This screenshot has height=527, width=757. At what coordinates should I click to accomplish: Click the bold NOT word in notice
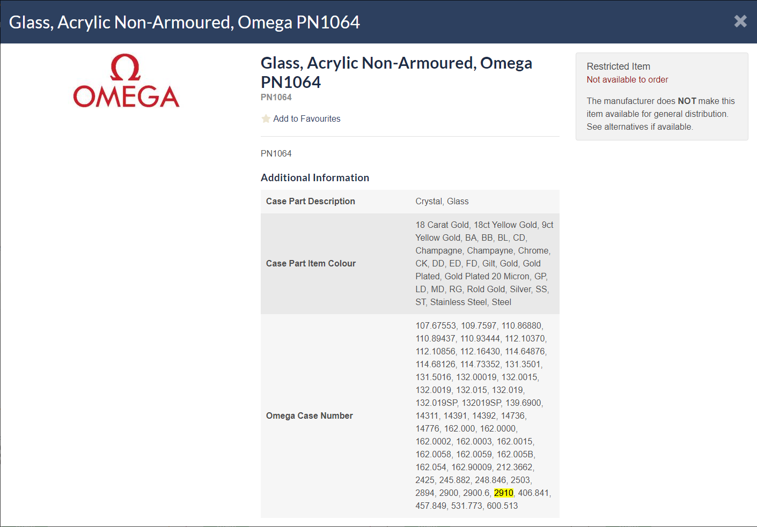(x=687, y=101)
